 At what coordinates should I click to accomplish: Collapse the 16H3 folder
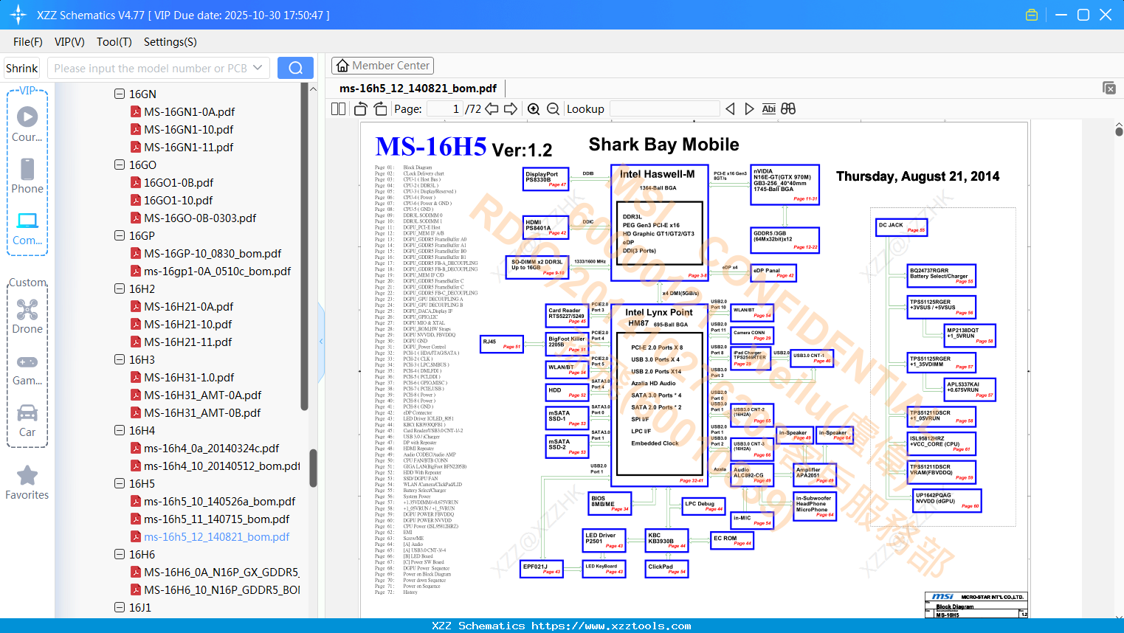[120, 359]
